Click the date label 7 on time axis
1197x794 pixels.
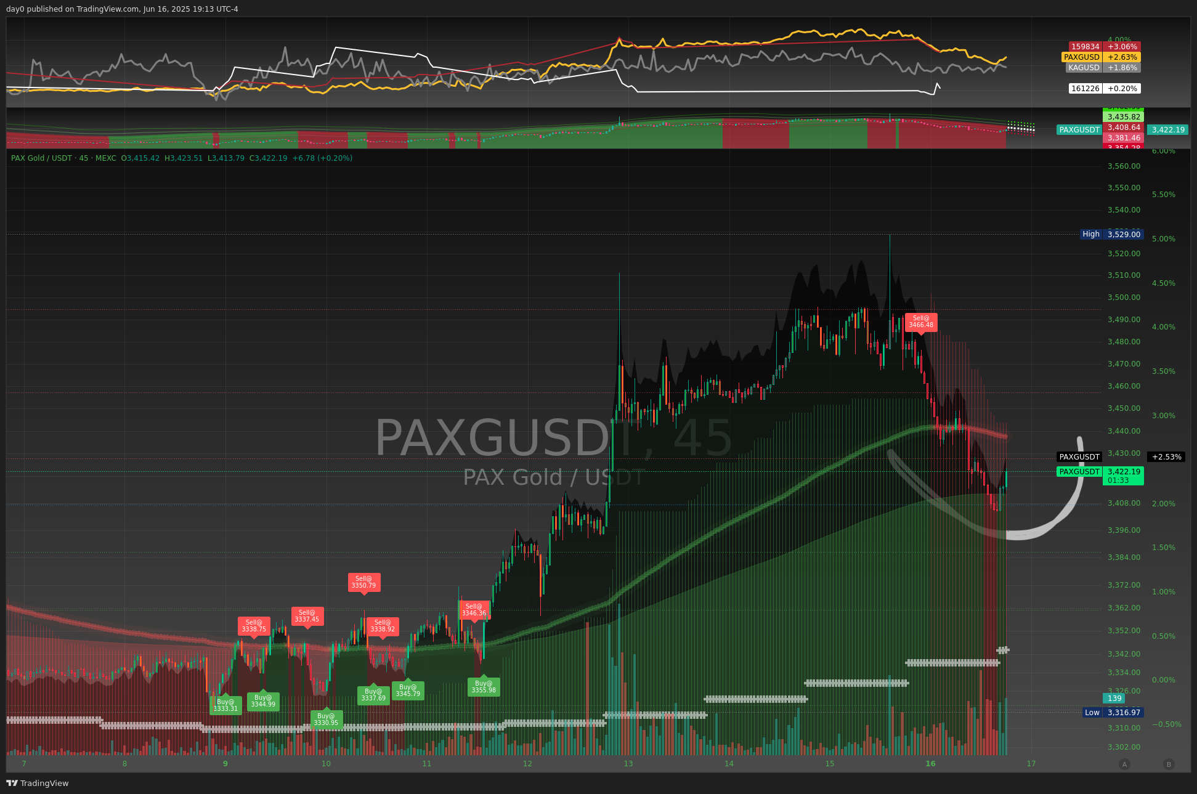[x=24, y=764]
